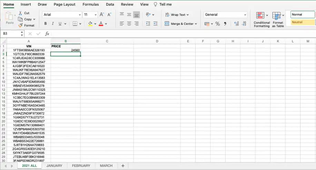316x170 pixels.
Task: Expand underline style options arrow
Action: click(x=65, y=24)
